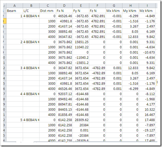Select the Fy value -15851.2
The width and height of the screenshot is (162, 147).
pos(81,63)
